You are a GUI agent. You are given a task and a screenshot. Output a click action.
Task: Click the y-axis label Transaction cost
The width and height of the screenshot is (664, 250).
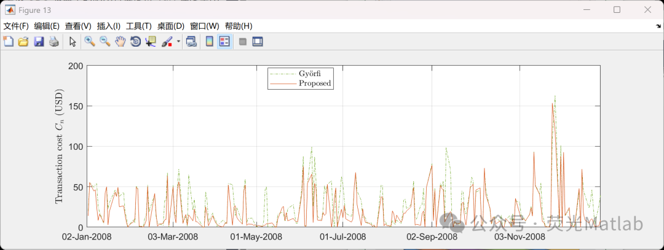(x=59, y=146)
